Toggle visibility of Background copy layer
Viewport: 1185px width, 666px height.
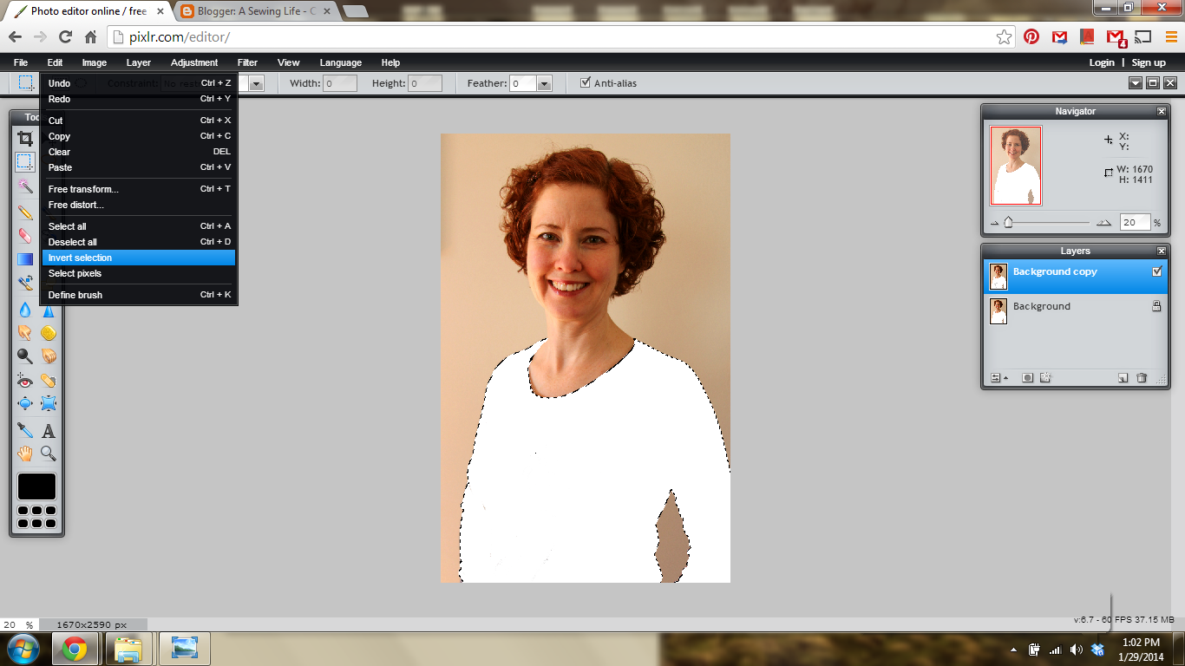1156,271
